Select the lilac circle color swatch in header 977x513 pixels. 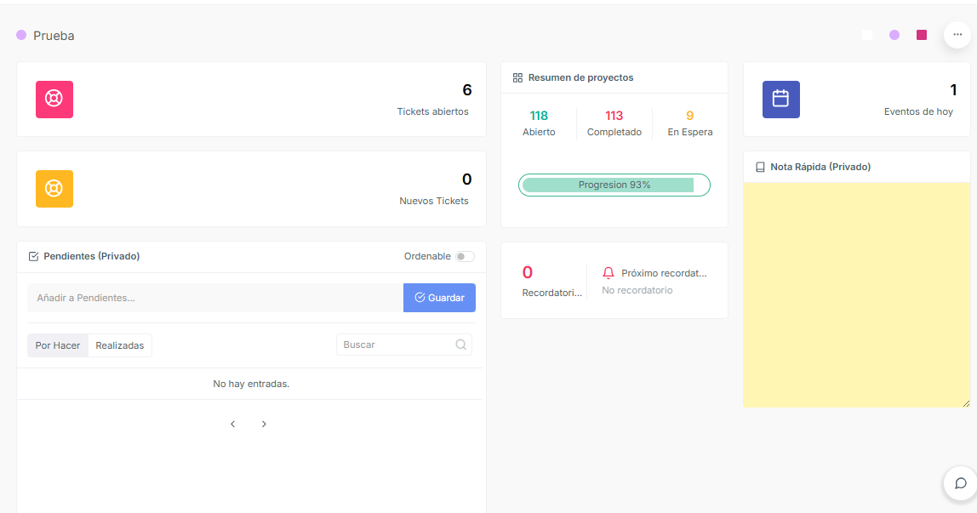click(x=894, y=35)
